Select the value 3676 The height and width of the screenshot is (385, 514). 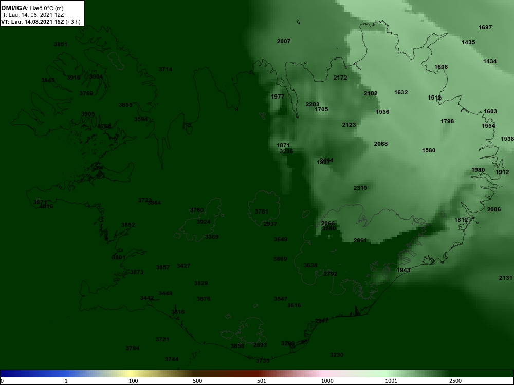coord(204,299)
